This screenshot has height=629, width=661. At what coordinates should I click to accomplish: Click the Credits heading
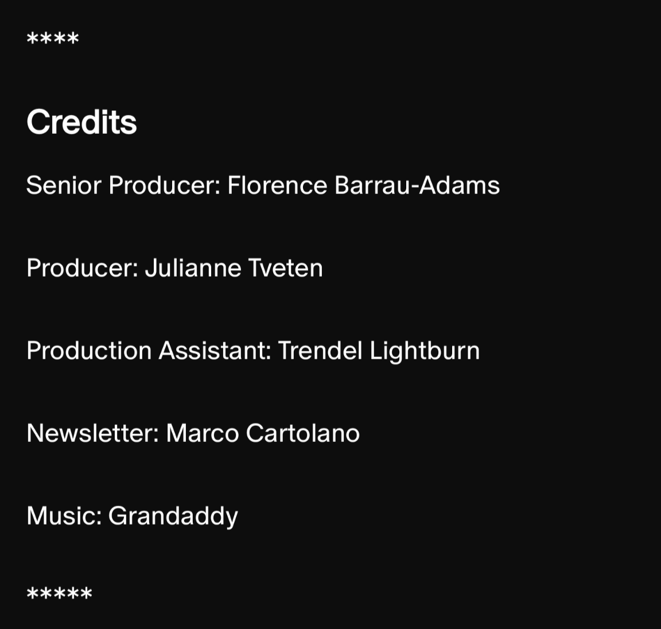point(81,122)
